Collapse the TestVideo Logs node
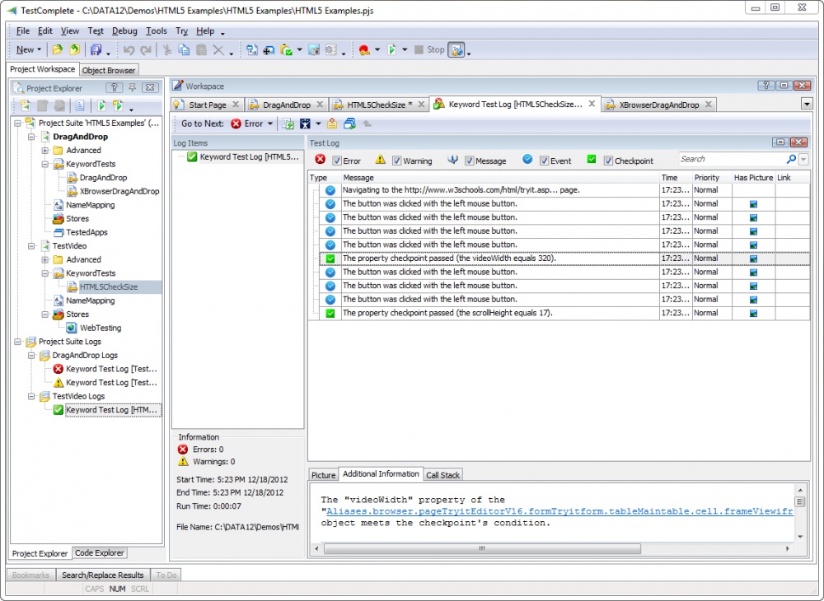The image size is (824, 601). pyautogui.click(x=31, y=396)
